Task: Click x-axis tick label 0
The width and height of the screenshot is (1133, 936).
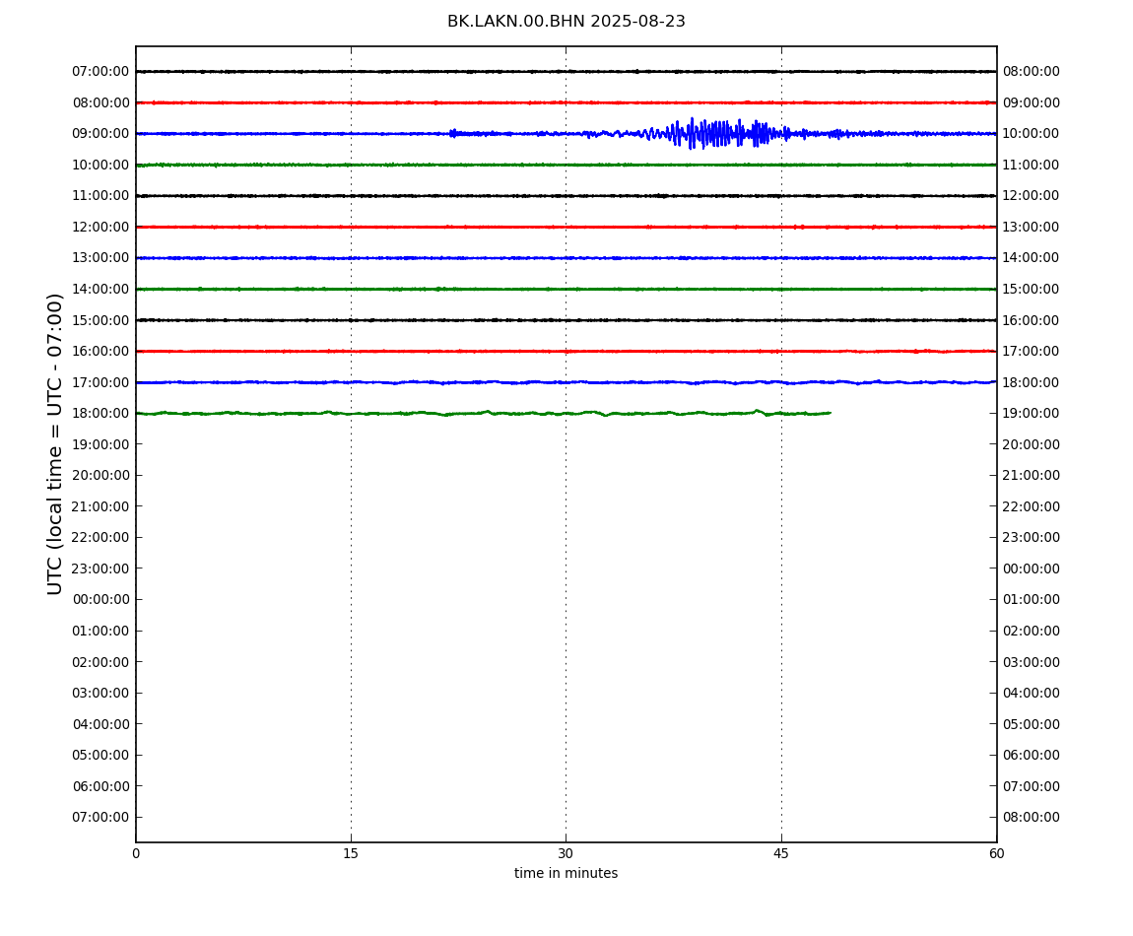Action: point(136,853)
